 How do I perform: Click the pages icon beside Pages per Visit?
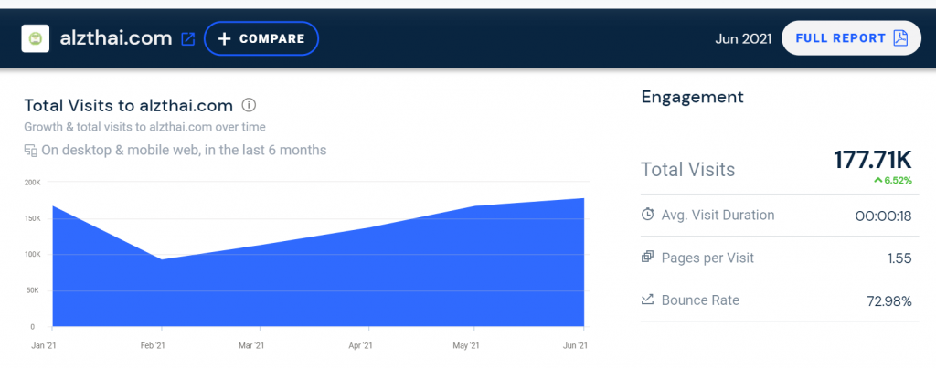point(648,258)
